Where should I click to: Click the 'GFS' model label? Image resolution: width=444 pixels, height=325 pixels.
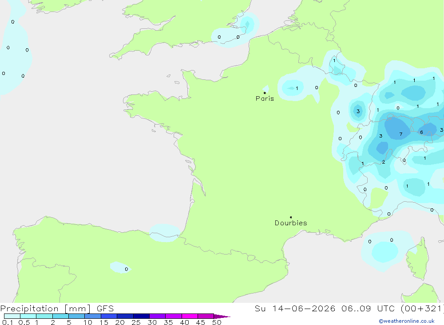tap(105, 309)
